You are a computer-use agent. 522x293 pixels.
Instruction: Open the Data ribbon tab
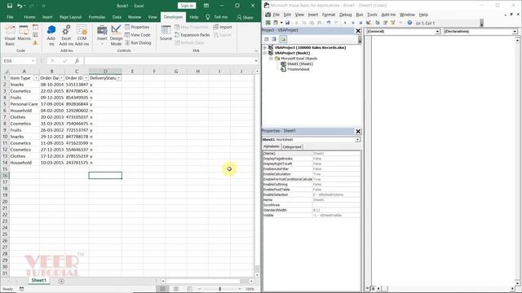pos(117,17)
